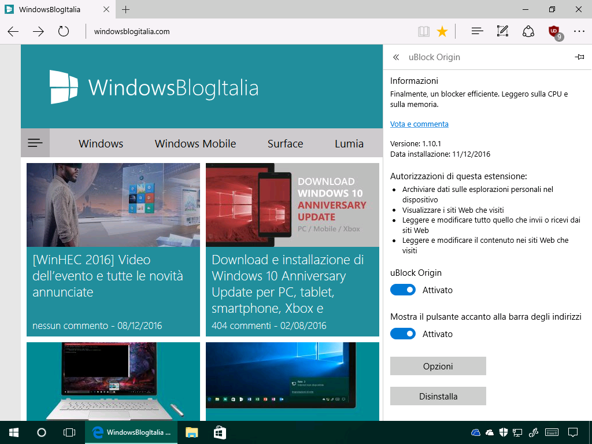Image resolution: width=592 pixels, height=444 pixels.
Task: Go back with the browser back arrow
Action: click(x=13, y=31)
